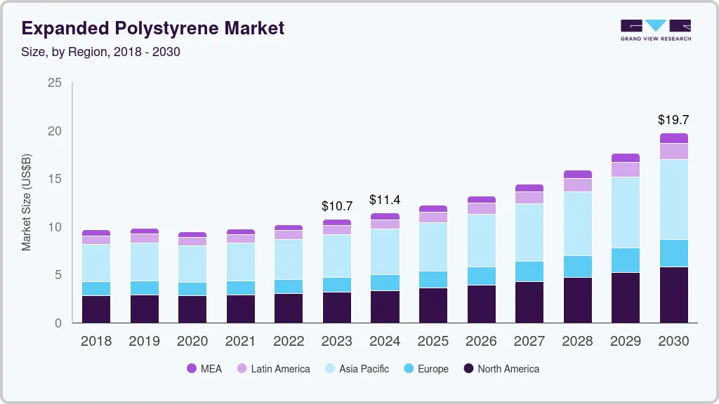This screenshot has height=404, width=719.
Task: Select the 2030 Europe bar segment
Action: pos(674,253)
